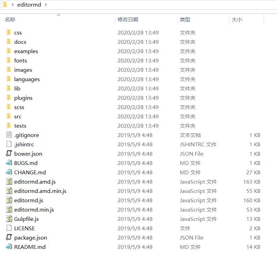277x253 pixels.
Task: Click the Gulpfile.js script icon
Action: click(x=9, y=219)
